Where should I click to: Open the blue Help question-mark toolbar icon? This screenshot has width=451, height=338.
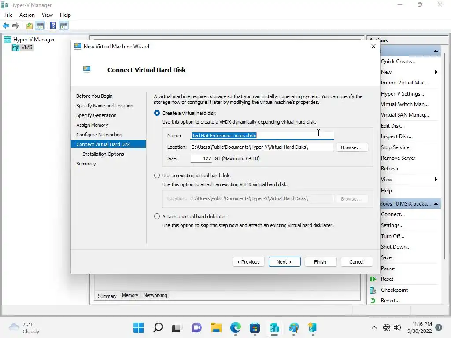(53, 26)
